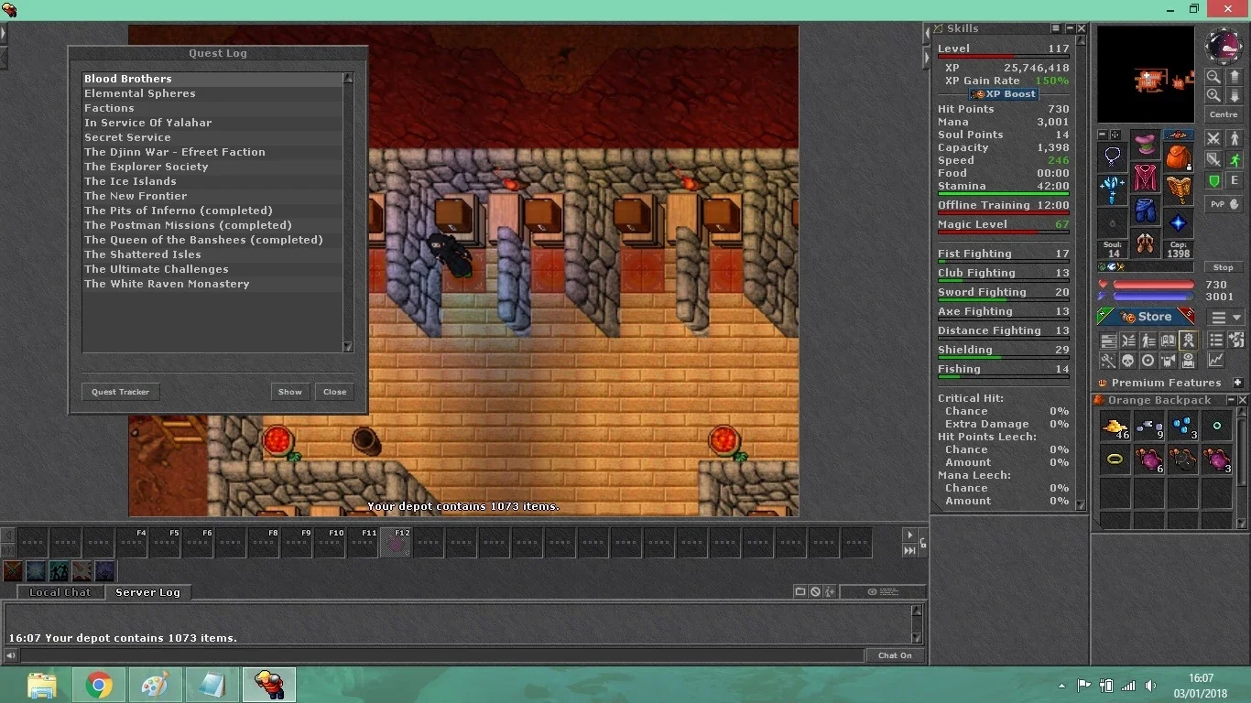
Task: Zoom in the minimap
Action: [x=1213, y=94]
